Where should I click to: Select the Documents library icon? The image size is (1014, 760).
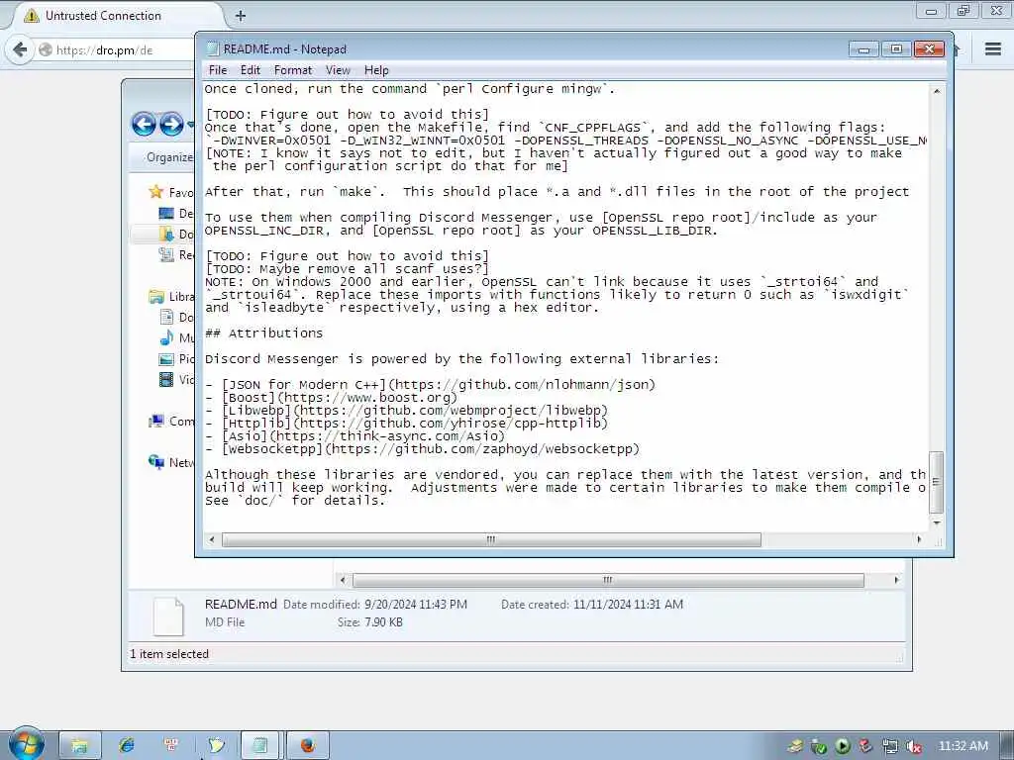point(166,317)
